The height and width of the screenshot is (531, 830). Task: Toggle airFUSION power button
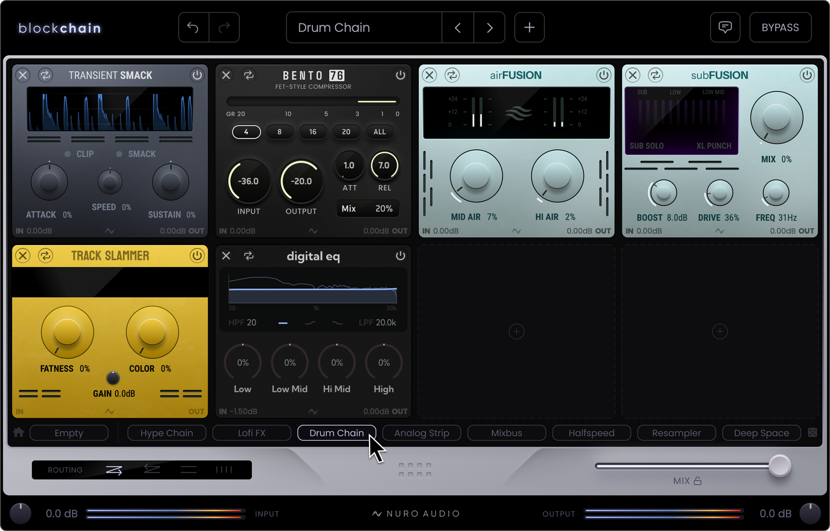(603, 75)
